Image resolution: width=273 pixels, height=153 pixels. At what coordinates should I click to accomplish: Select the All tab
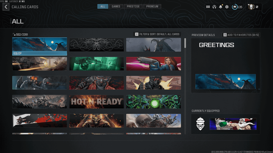click(103, 6)
